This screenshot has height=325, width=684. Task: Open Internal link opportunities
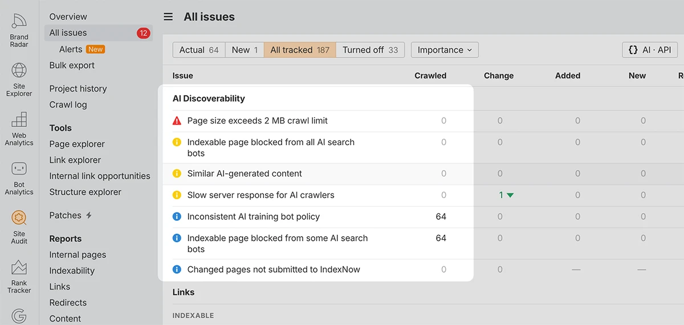pyautogui.click(x=100, y=176)
